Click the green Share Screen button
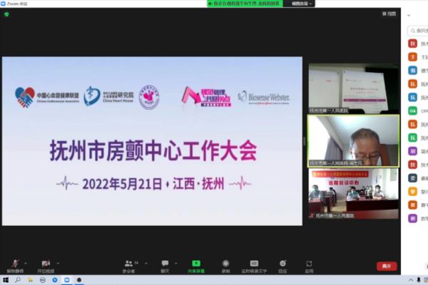 click(x=195, y=264)
